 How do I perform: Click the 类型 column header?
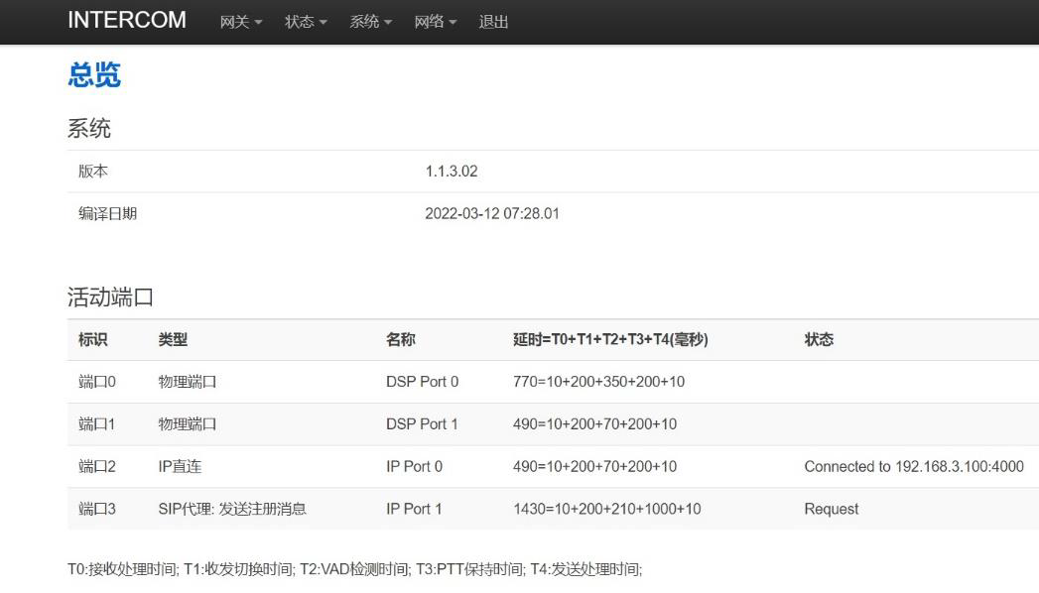click(173, 340)
